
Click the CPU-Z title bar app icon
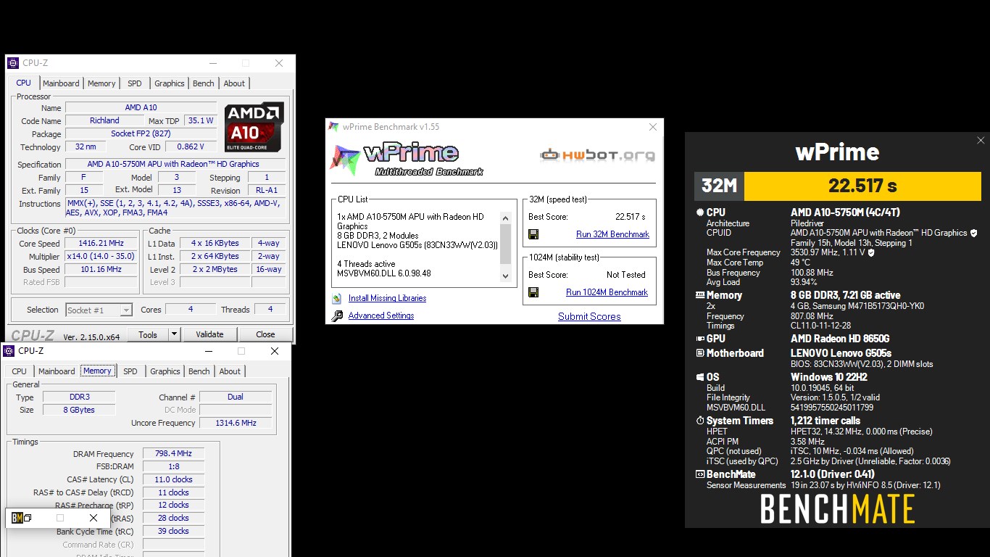[x=13, y=63]
